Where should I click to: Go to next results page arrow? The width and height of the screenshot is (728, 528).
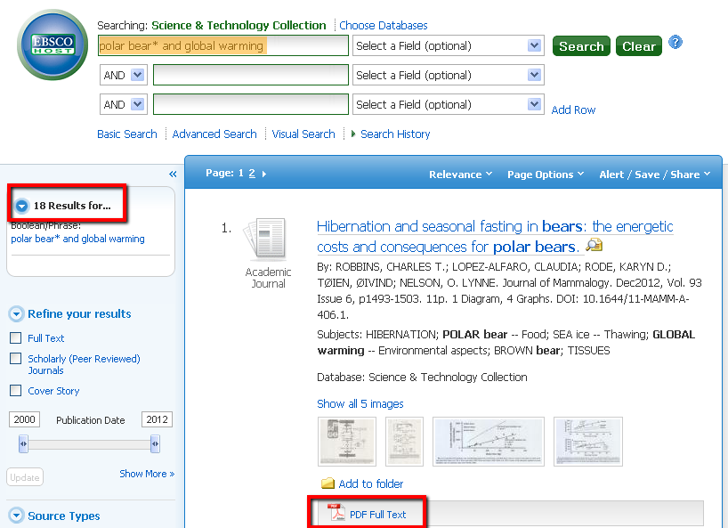264,174
